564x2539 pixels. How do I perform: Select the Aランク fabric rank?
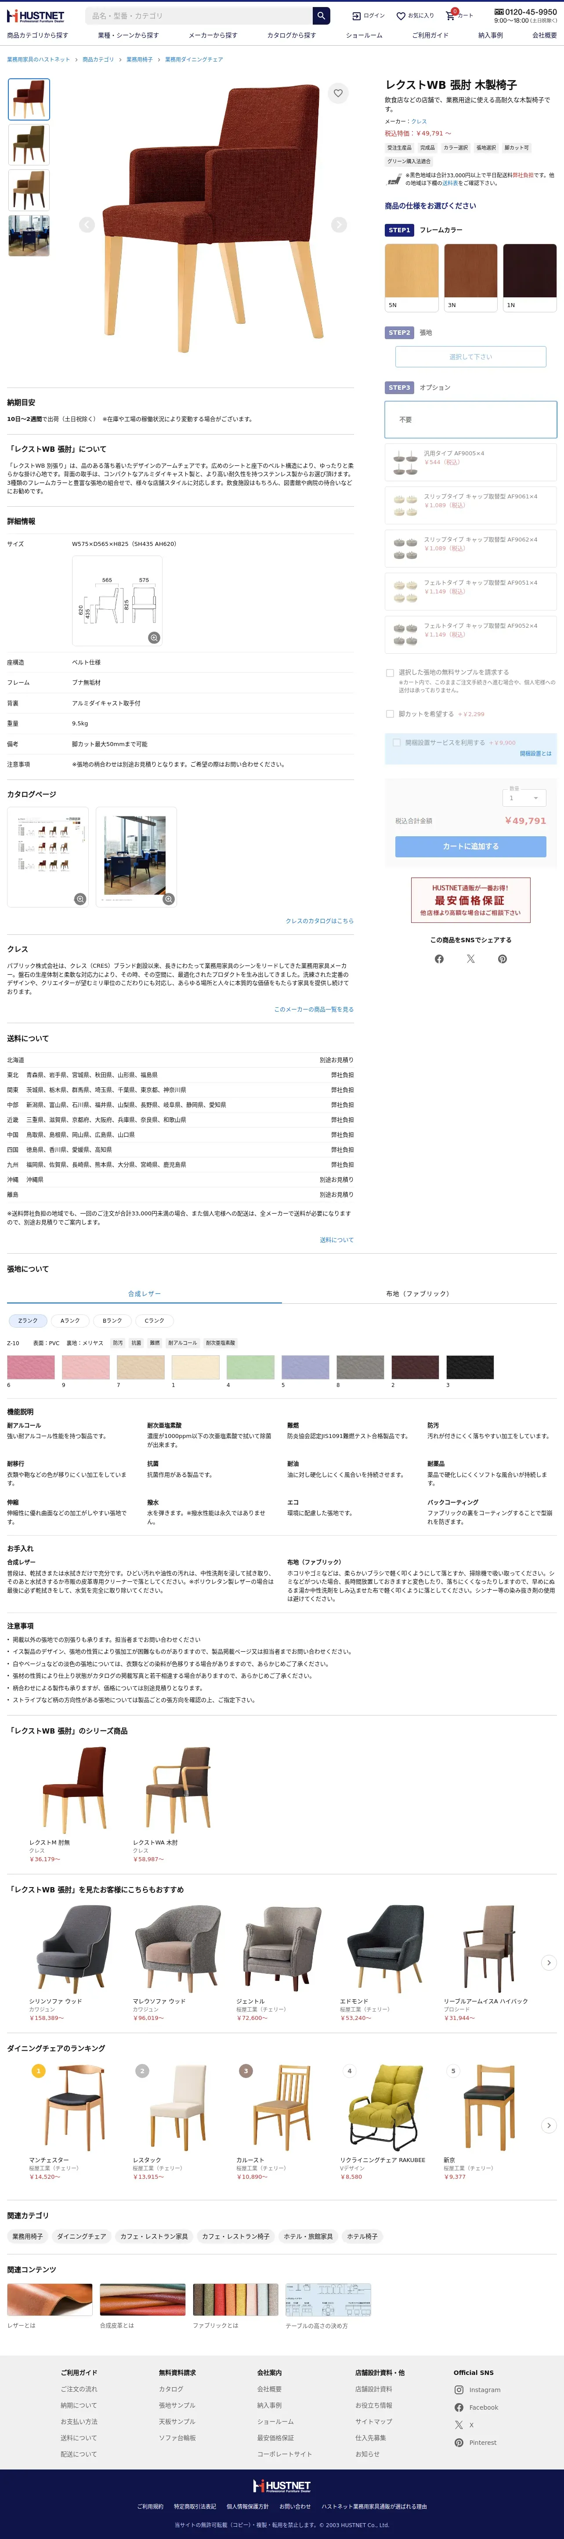pos(70,1321)
